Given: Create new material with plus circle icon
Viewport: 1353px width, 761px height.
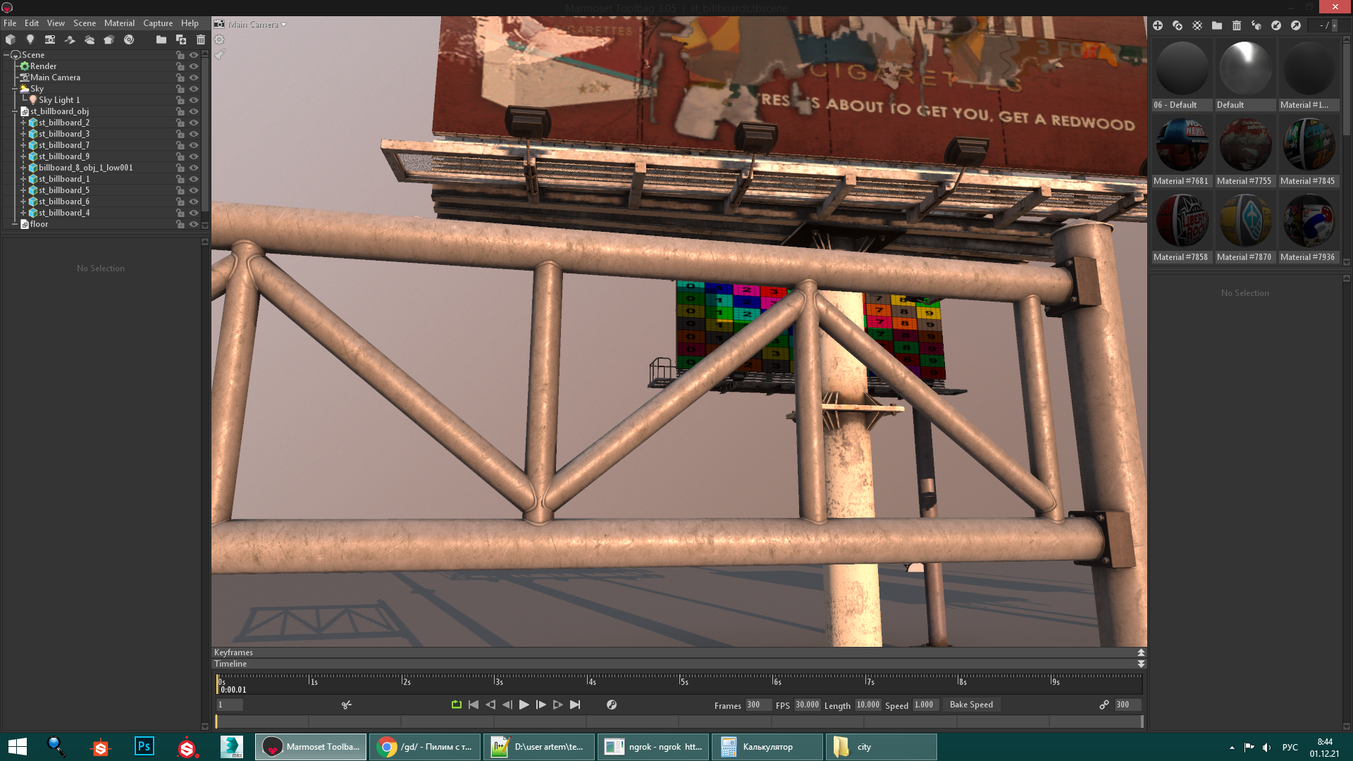Looking at the screenshot, I should click(1158, 25).
